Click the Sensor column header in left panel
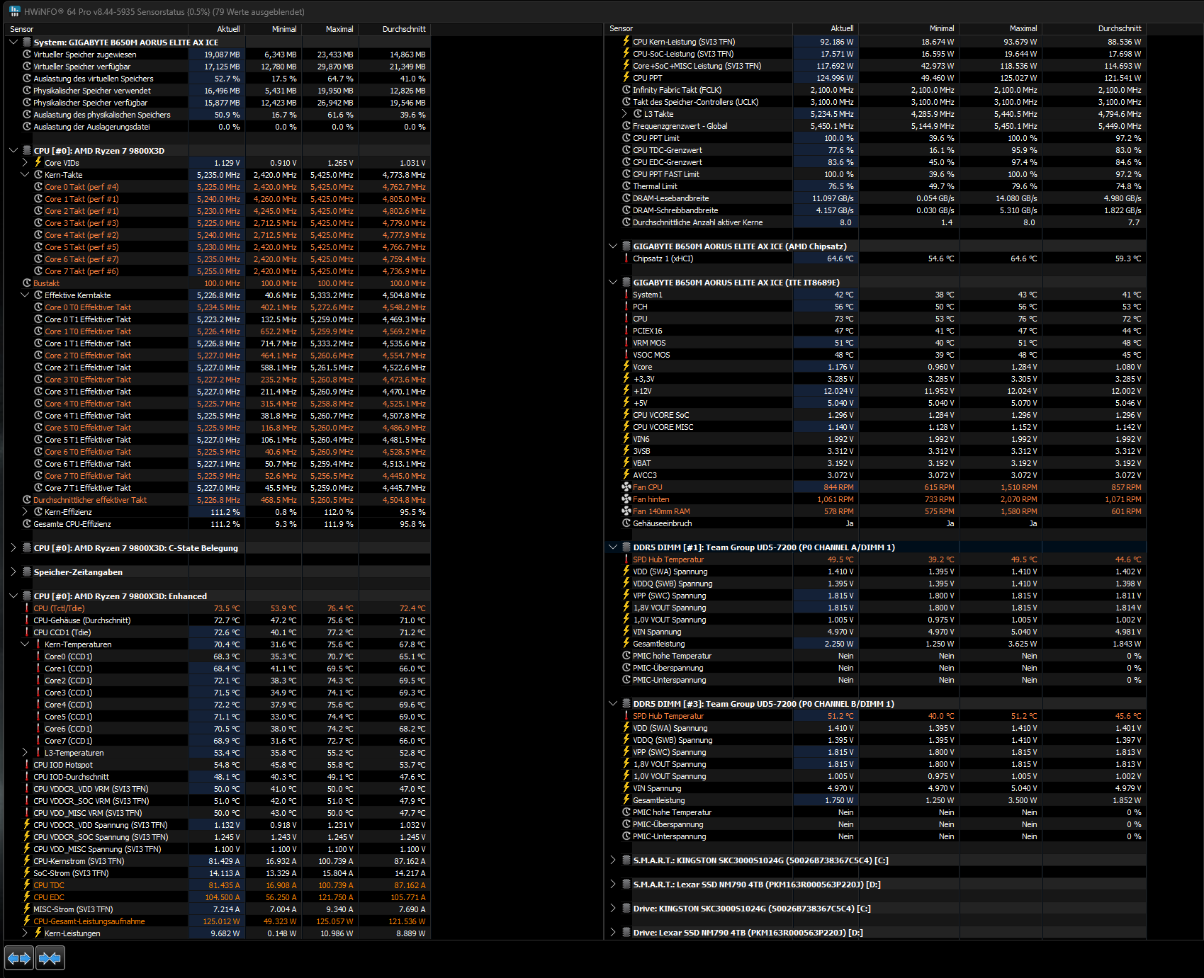This screenshot has width=1204, height=978. coord(96,29)
